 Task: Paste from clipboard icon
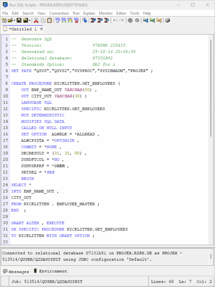[x=49, y=20]
